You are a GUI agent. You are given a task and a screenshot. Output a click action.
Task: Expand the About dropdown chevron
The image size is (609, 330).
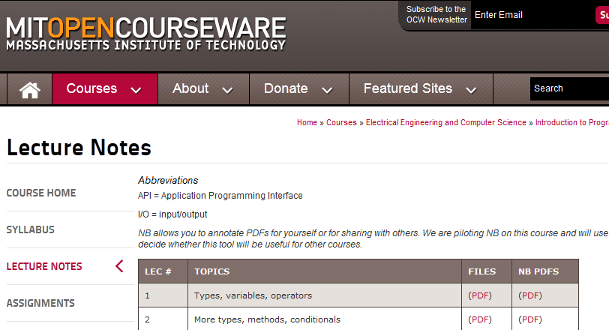(227, 91)
